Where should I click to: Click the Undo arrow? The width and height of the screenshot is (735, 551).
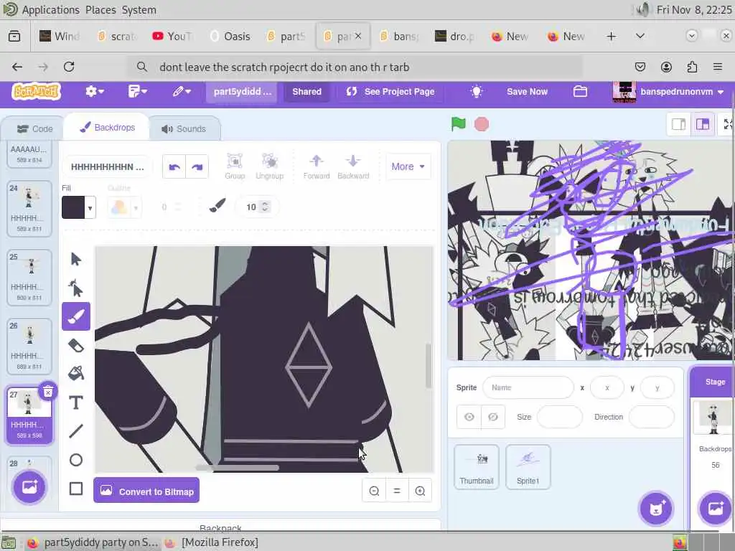(174, 166)
